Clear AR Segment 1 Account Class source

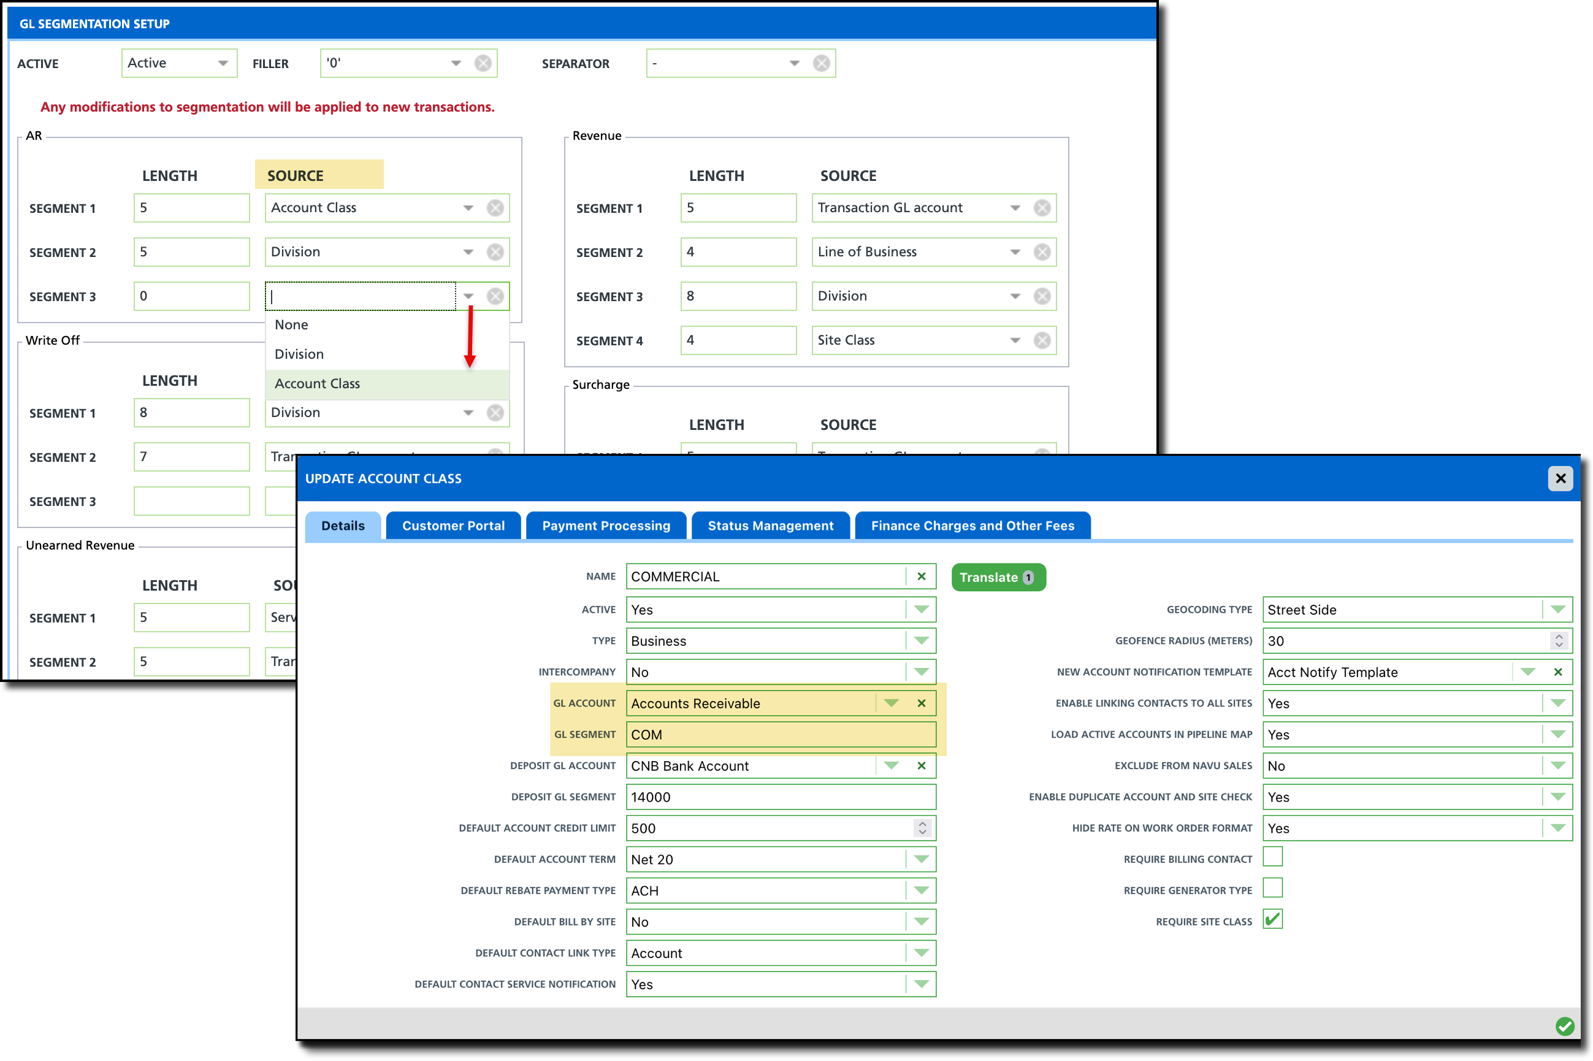[495, 208]
